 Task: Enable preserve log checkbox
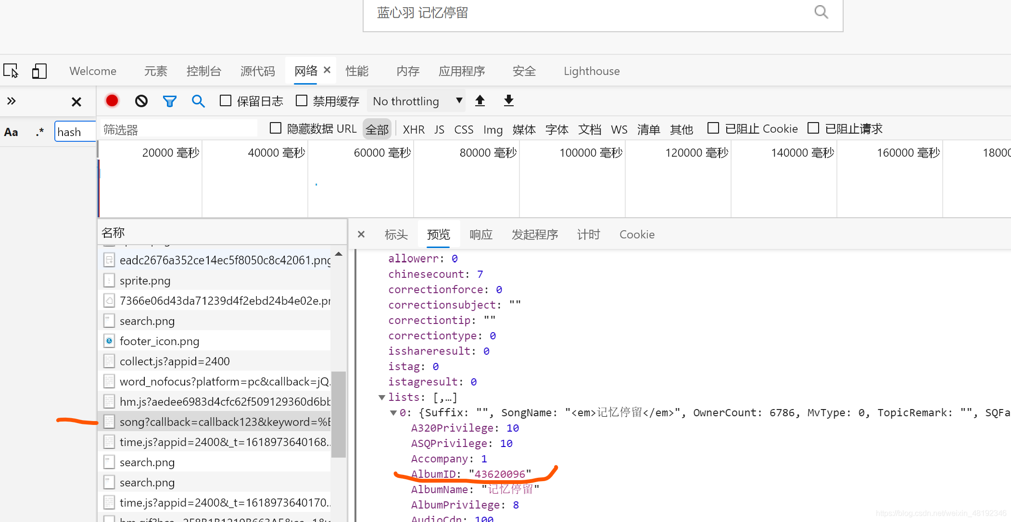pyautogui.click(x=225, y=100)
